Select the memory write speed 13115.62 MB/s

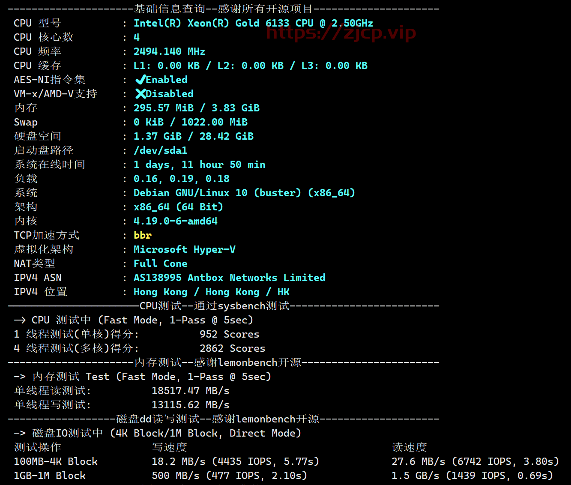[191, 405]
